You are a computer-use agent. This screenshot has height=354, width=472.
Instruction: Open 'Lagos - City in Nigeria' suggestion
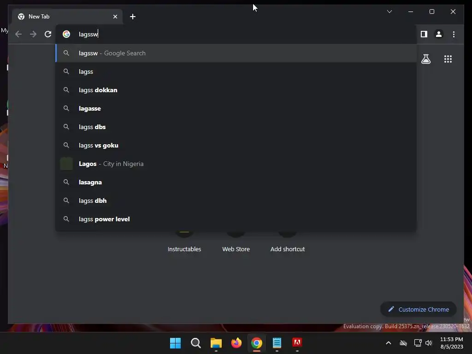[236, 164]
